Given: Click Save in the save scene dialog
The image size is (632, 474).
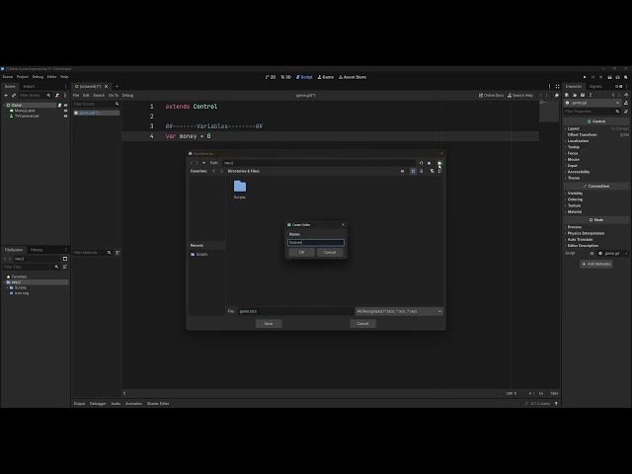Looking at the screenshot, I should pos(269,323).
